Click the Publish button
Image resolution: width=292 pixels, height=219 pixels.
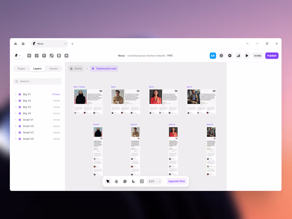(272, 55)
